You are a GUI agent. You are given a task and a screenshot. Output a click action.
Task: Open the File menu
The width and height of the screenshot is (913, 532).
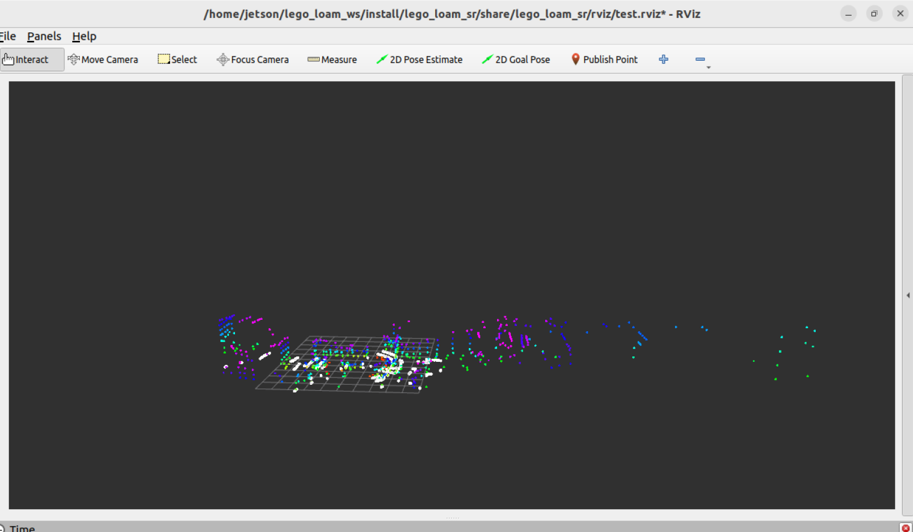point(7,36)
